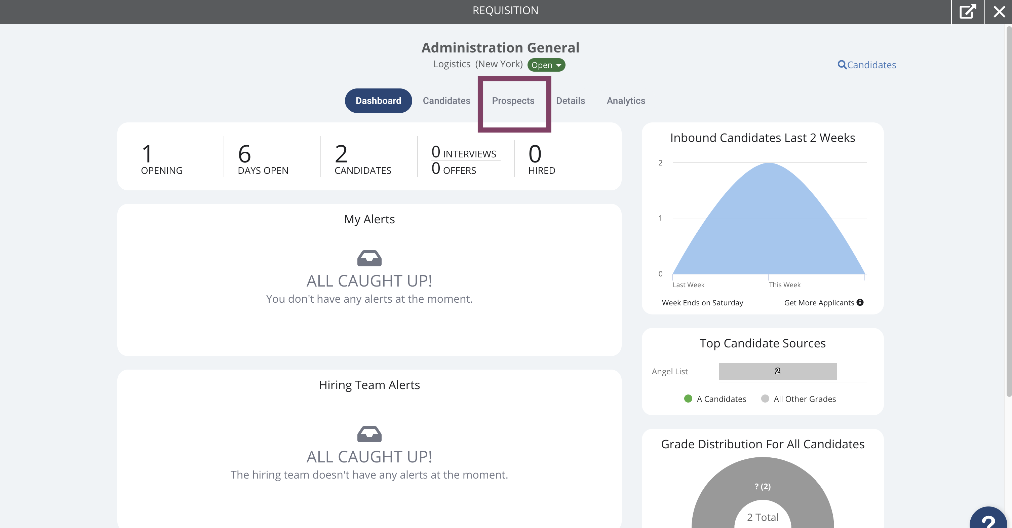Click the ? (2) donut segment label
Viewport: 1012px width, 528px height.
763,486
